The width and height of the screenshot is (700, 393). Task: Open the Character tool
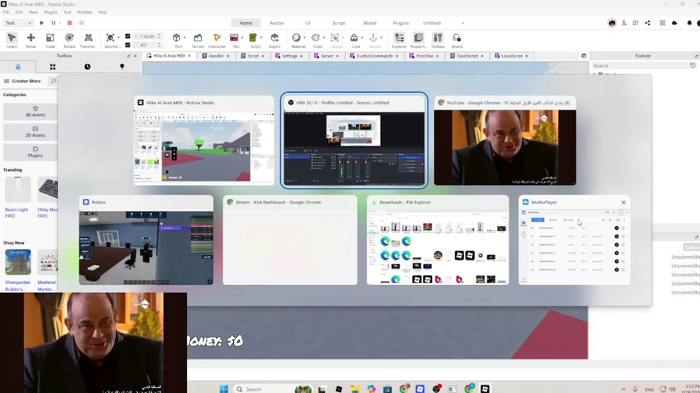[217, 40]
